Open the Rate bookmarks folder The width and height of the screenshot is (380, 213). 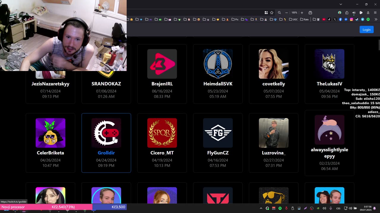click(304, 20)
